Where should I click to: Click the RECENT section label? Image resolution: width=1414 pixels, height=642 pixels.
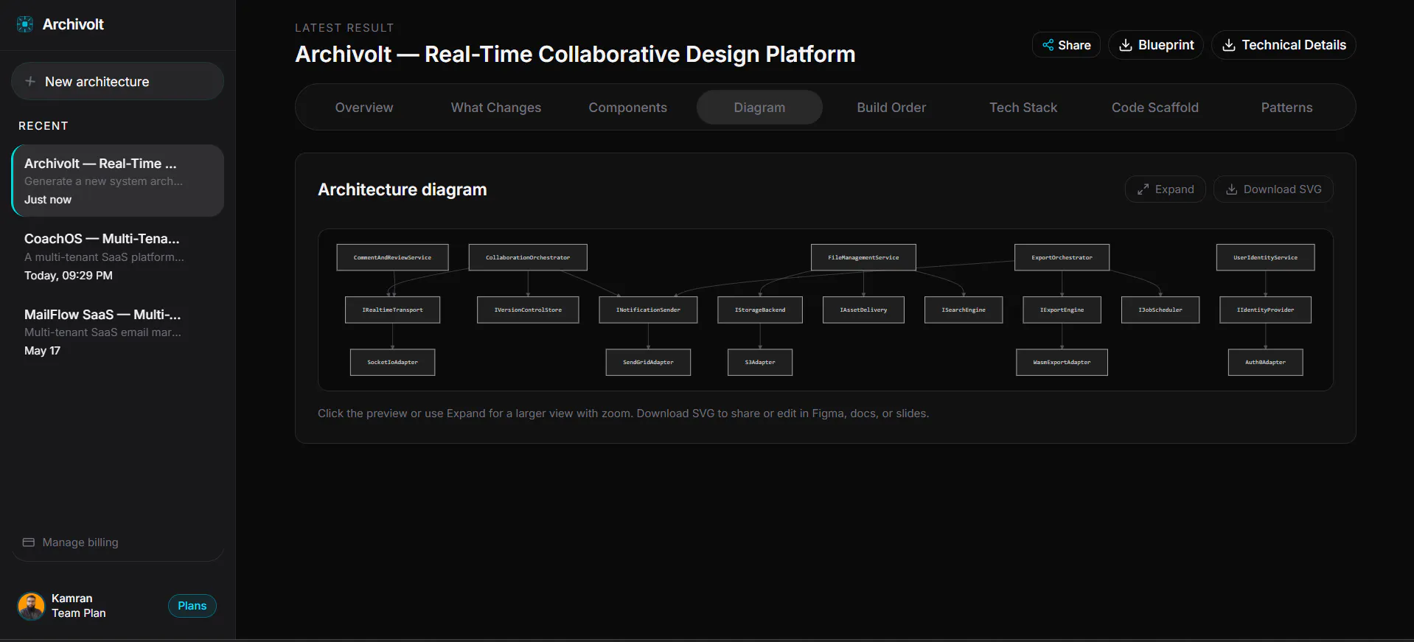[43, 126]
